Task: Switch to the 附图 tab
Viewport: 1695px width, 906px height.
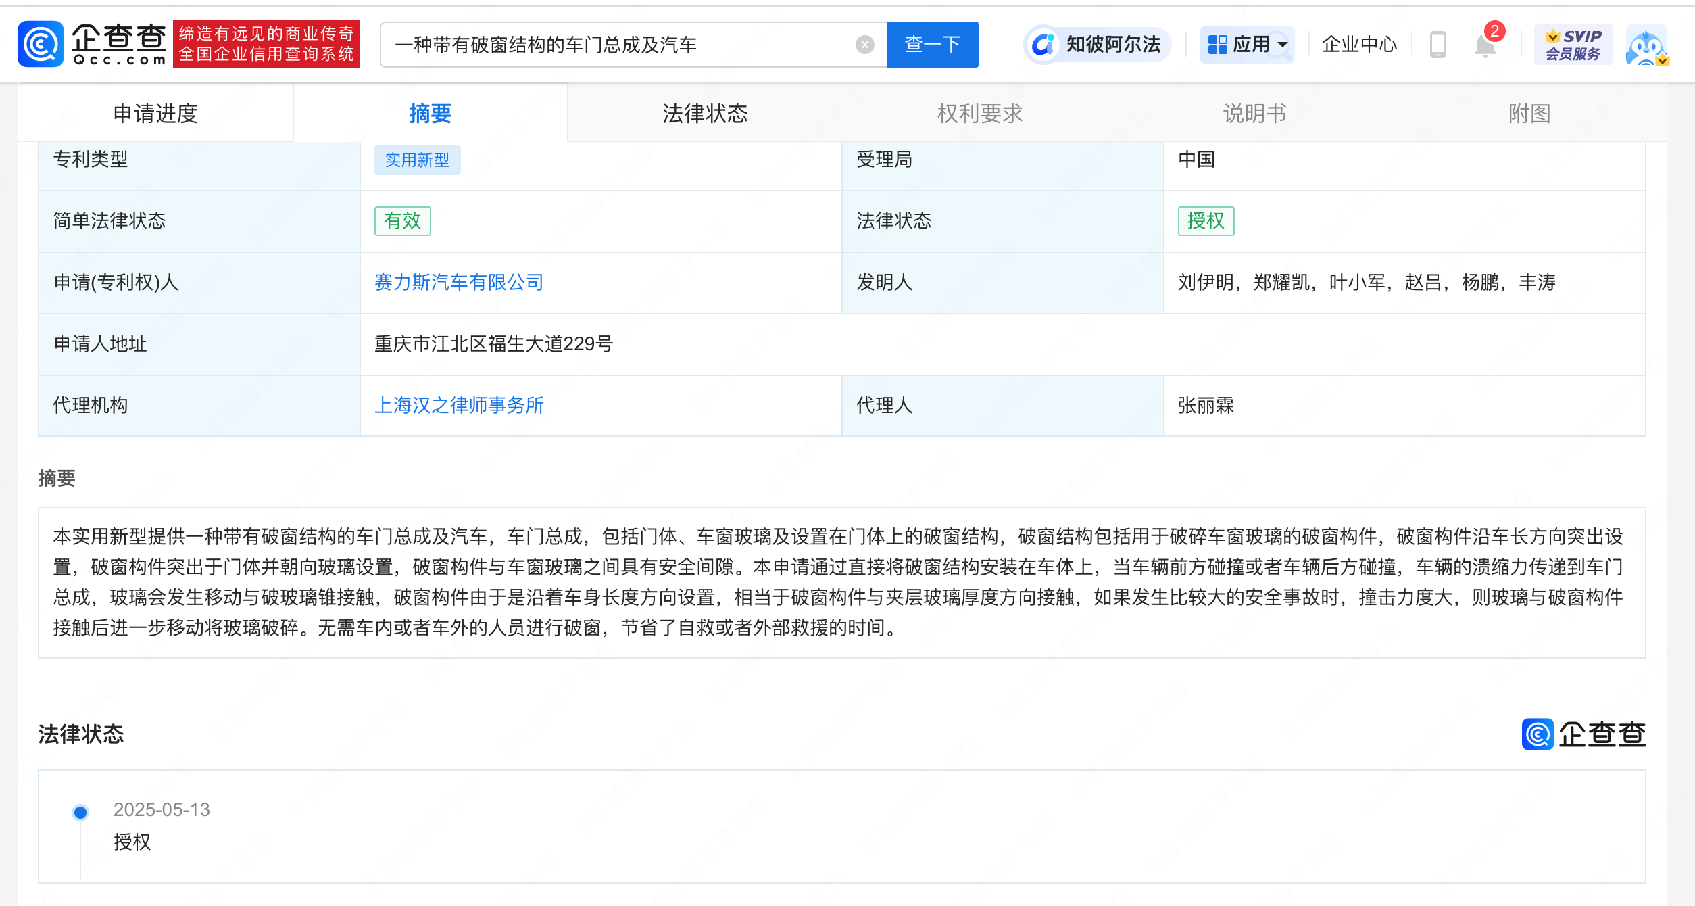Action: 1529,114
